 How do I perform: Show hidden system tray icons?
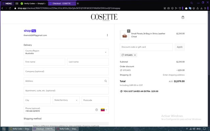coord(187,129)
